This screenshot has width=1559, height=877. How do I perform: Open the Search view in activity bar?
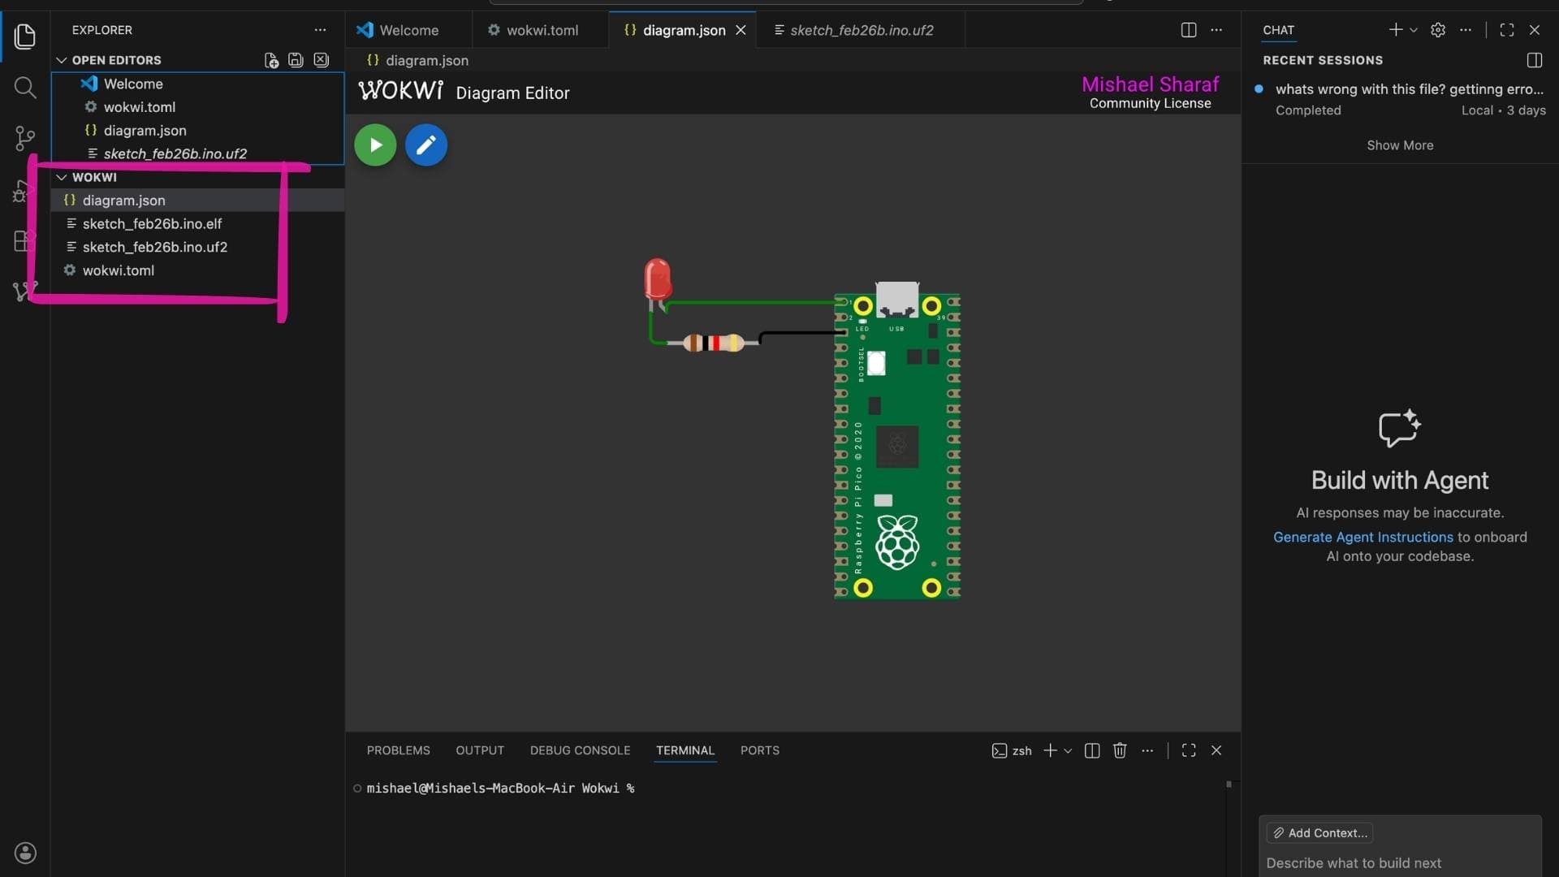(25, 88)
